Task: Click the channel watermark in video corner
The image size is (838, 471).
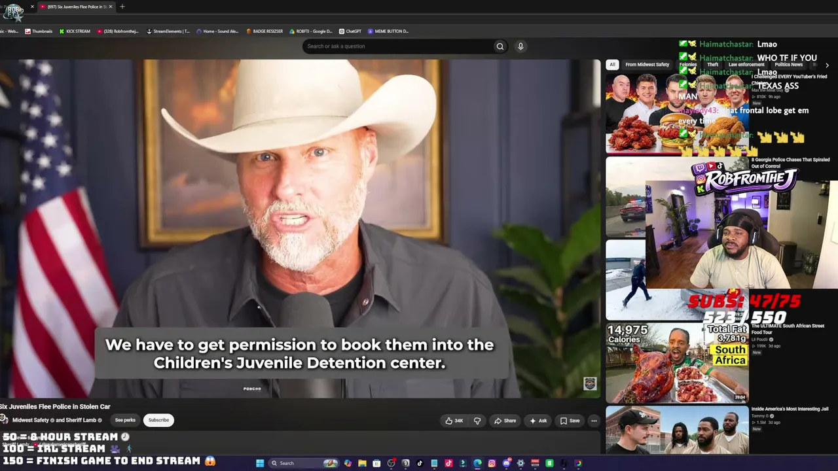Action: click(590, 384)
